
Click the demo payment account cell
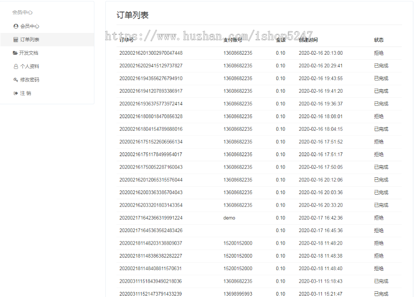coord(229,218)
